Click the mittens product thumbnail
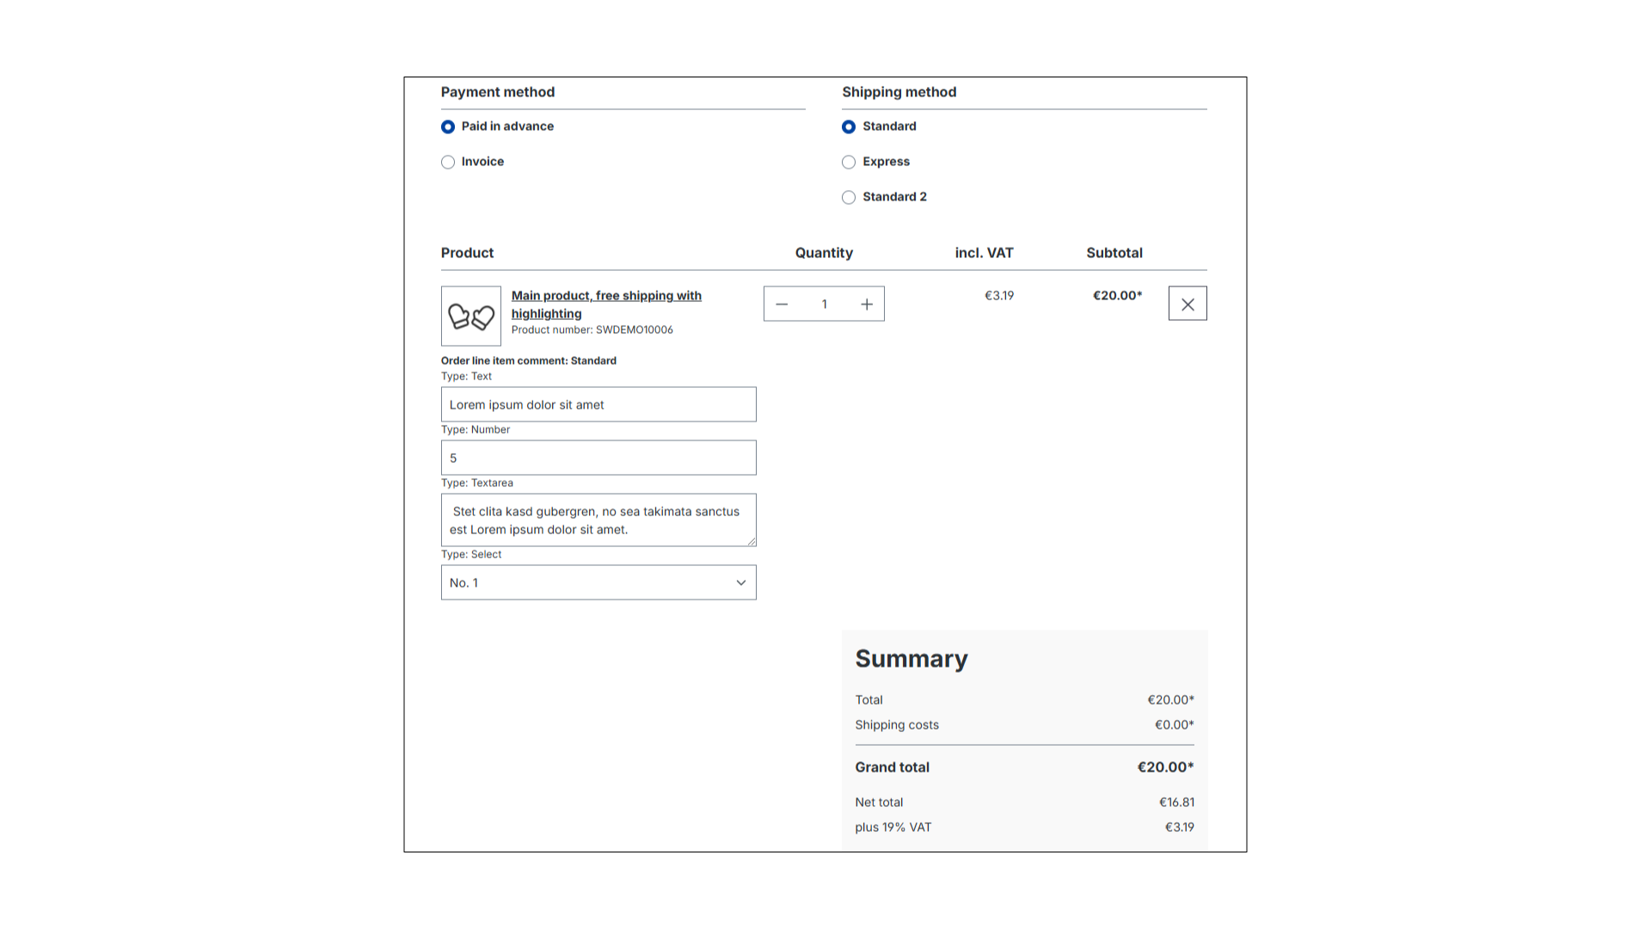The width and height of the screenshot is (1651, 929). pos(471,317)
